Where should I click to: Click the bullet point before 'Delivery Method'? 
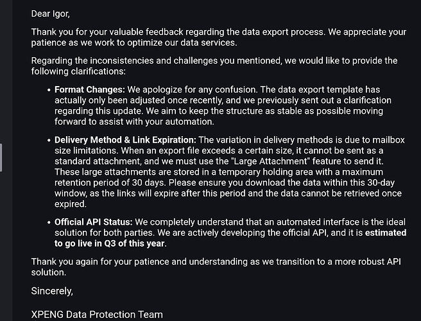point(49,141)
